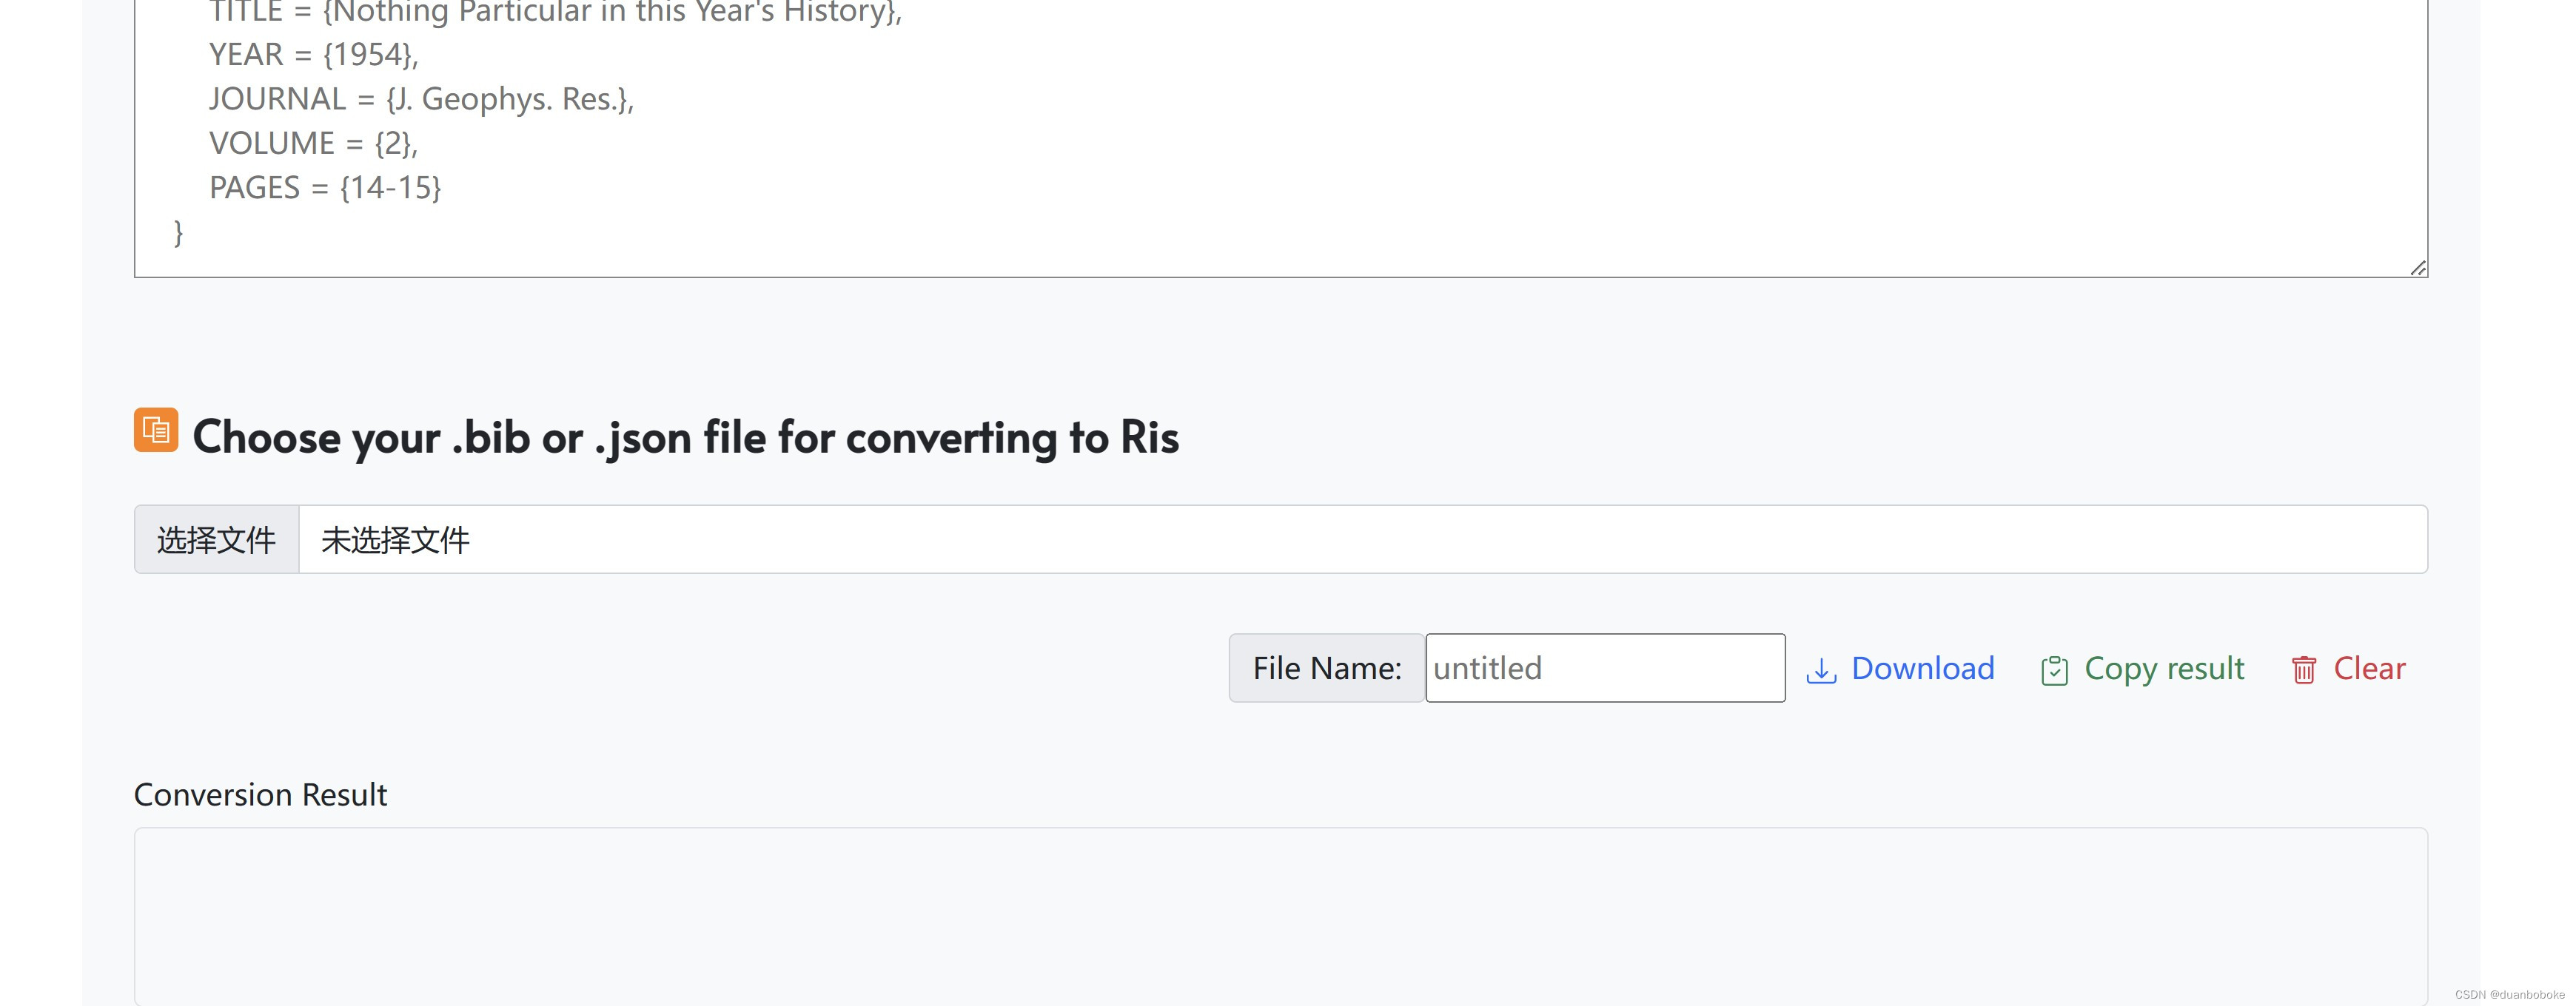Click the red trash can icon
The height and width of the screenshot is (1006, 2576).
coord(2303,670)
